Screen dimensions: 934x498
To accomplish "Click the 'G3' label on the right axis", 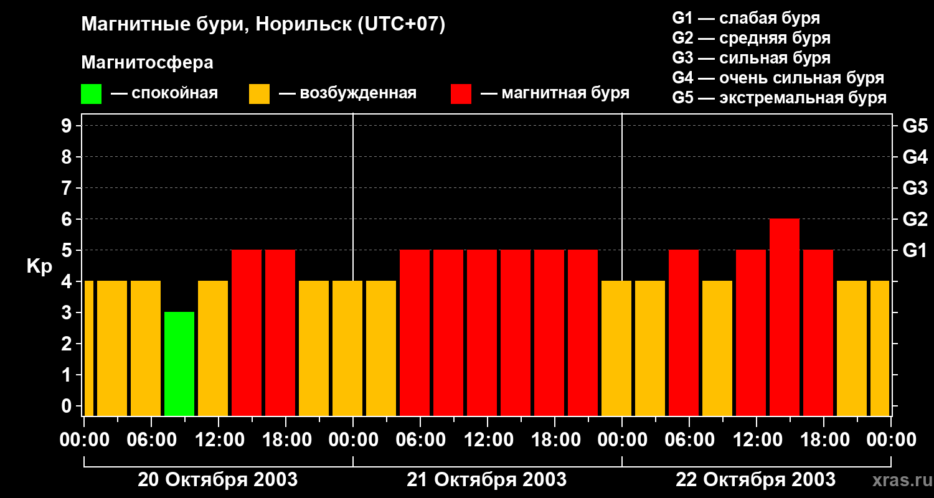I will [915, 188].
